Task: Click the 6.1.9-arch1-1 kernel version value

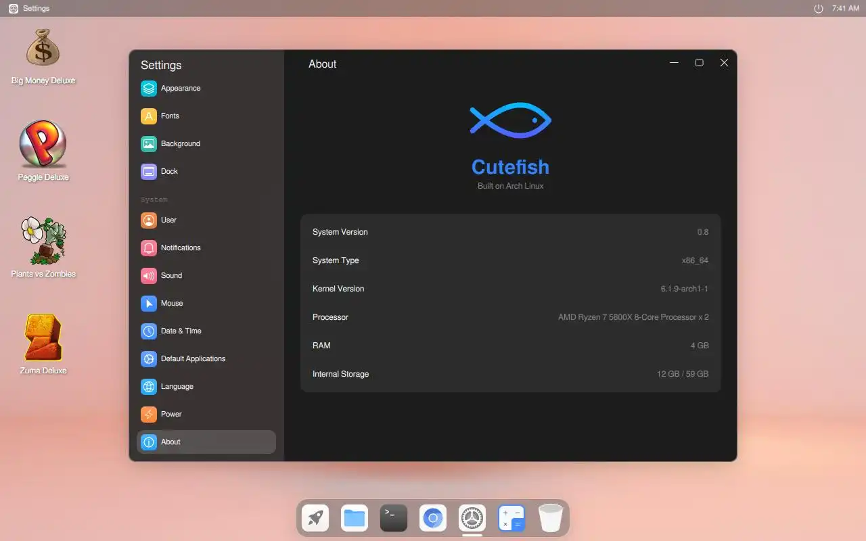Action: coord(685,289)
